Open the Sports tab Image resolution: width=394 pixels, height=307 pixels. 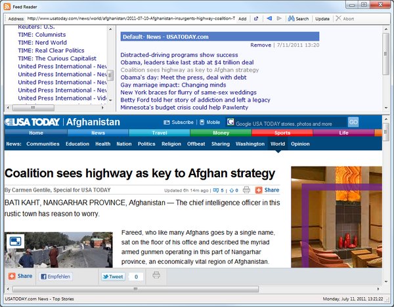pyautogui.click(x=282, y=133)
